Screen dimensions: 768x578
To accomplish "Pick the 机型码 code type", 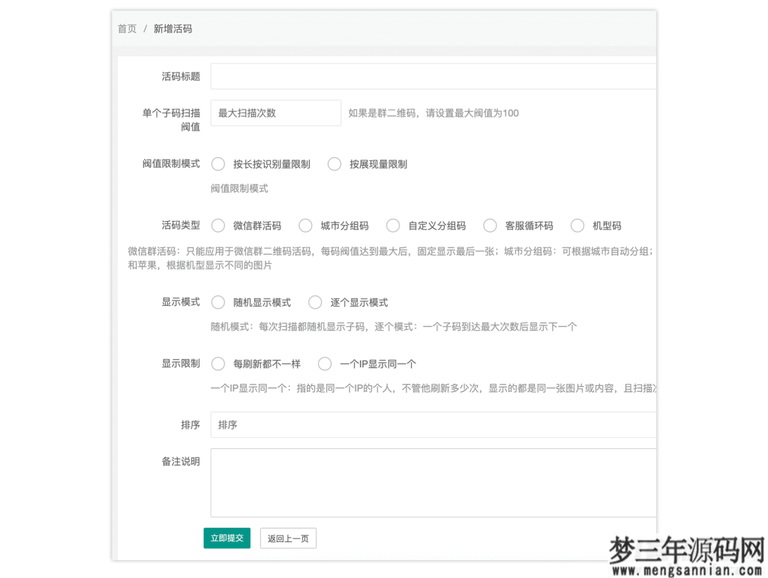I will (x=577, y=225).
